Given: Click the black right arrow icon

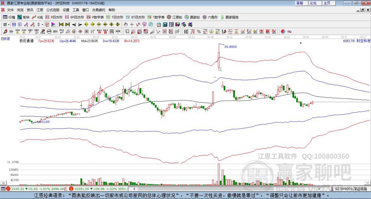Looking at the screenshot, I should 80,25.
